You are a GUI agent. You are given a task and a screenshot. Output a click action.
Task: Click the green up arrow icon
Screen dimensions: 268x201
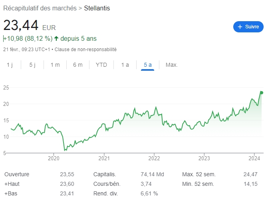click(56, 39)
